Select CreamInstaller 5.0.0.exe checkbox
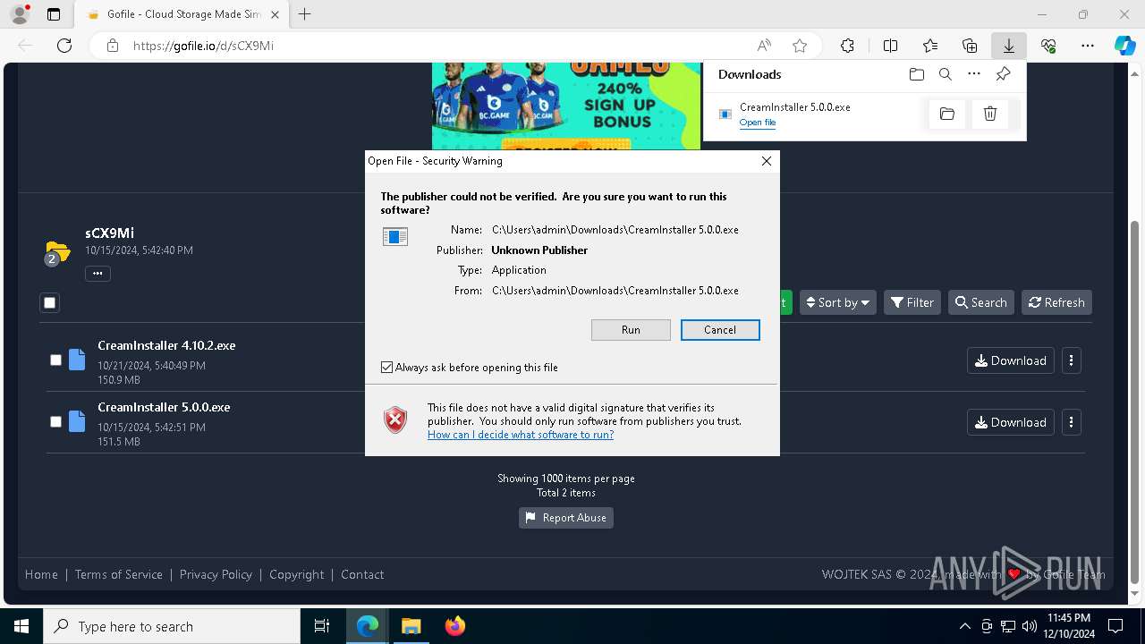This screenshot has width=1145, height=644. (x=55, y=421)
